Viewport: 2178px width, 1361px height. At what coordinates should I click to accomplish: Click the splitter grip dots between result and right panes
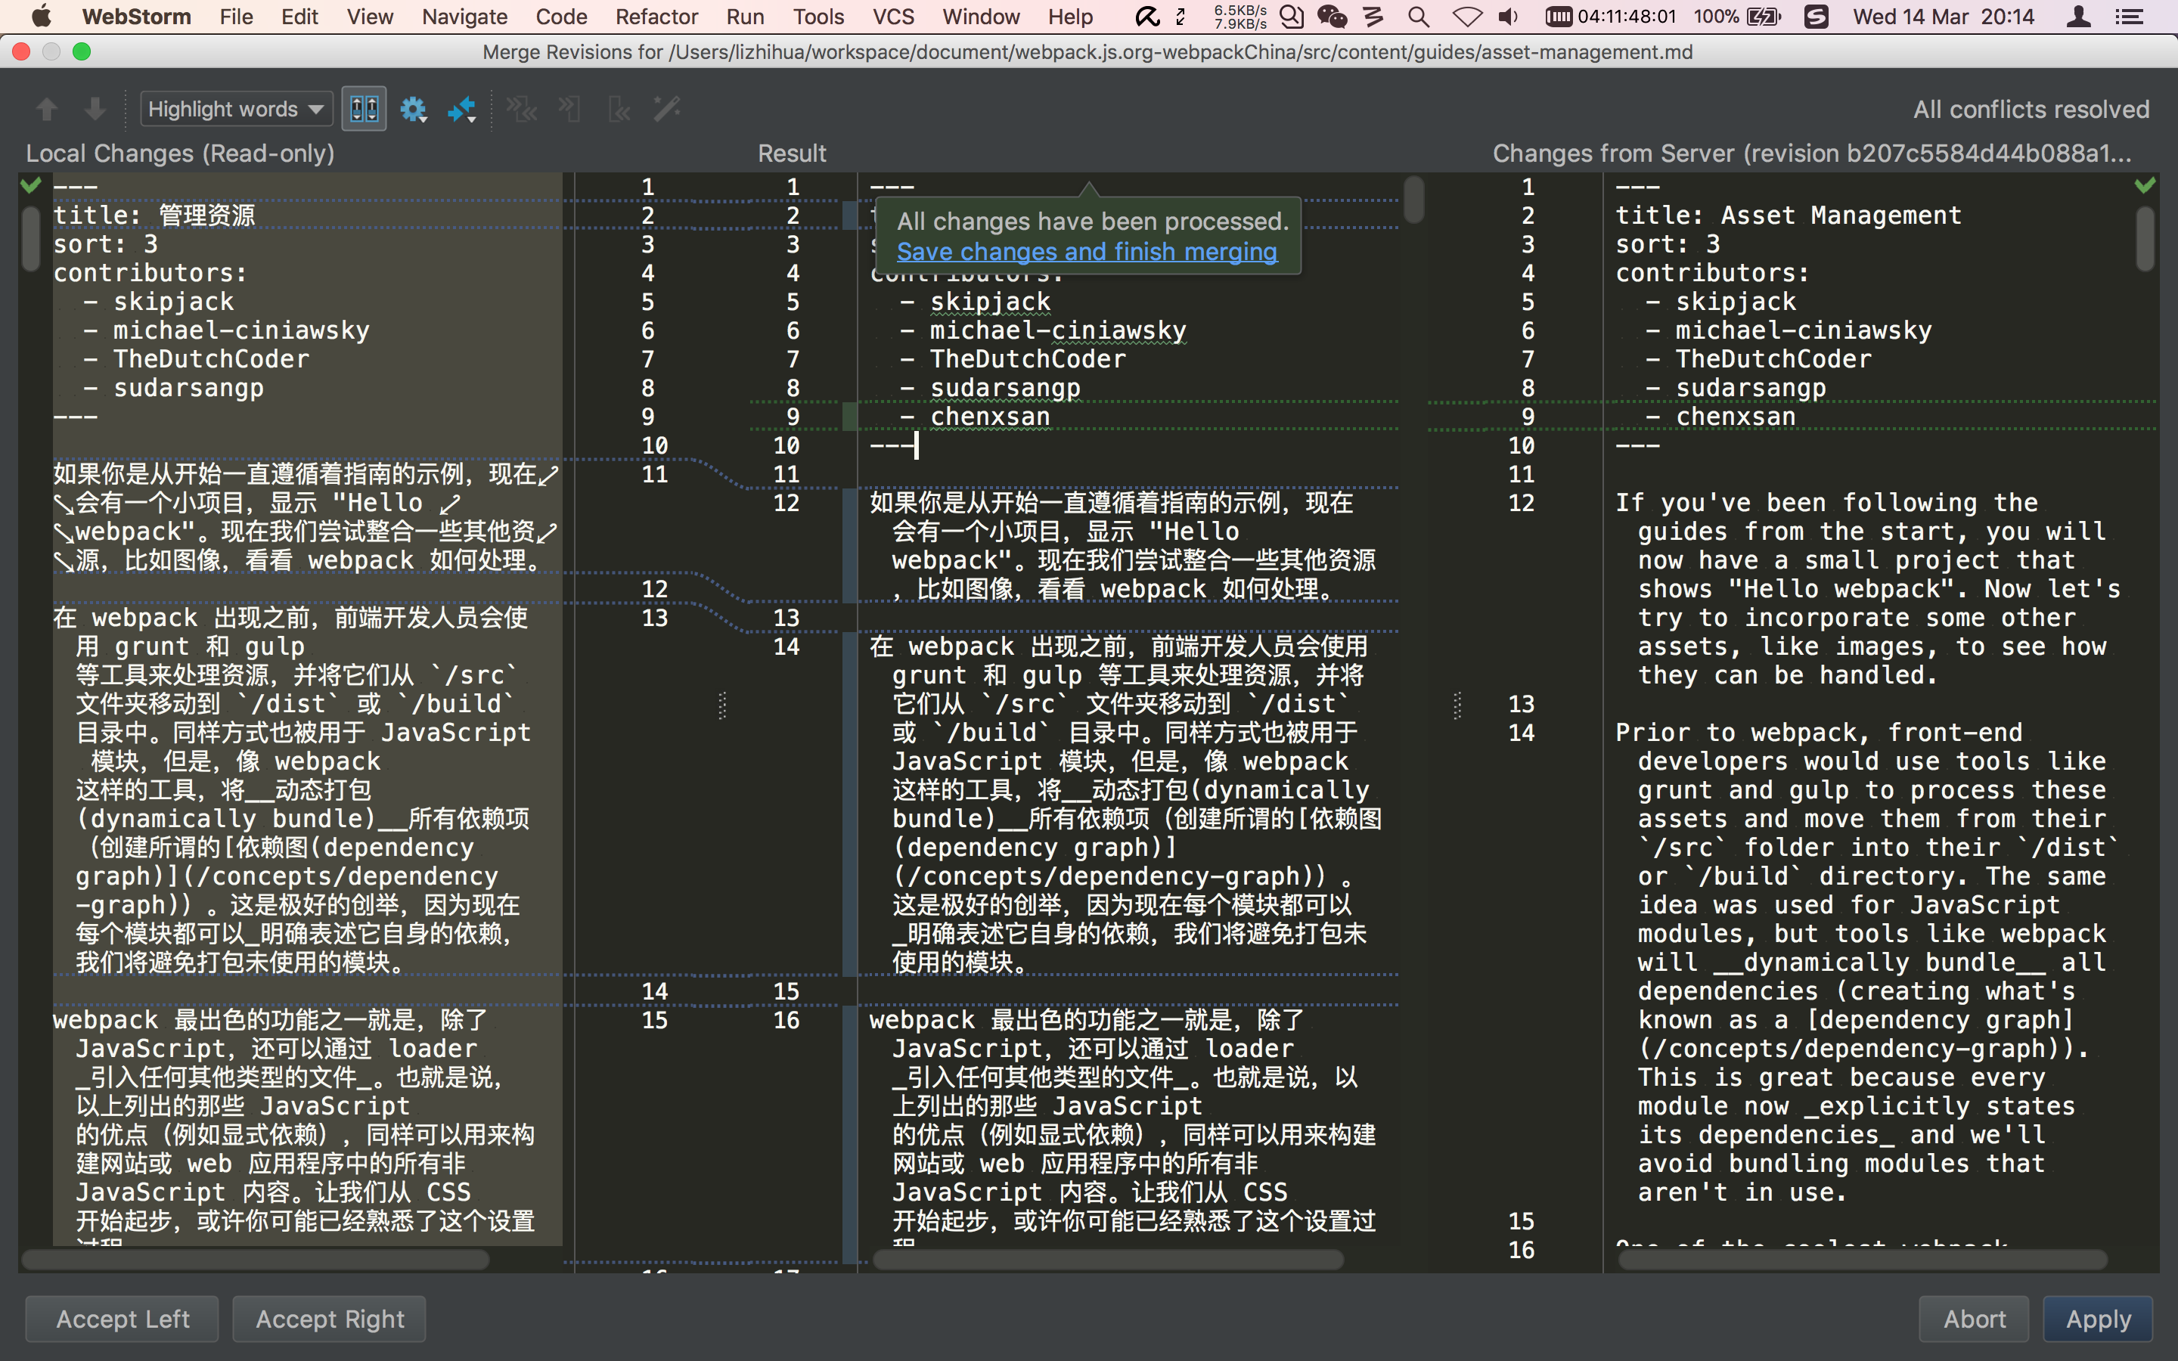[1457, 705]
